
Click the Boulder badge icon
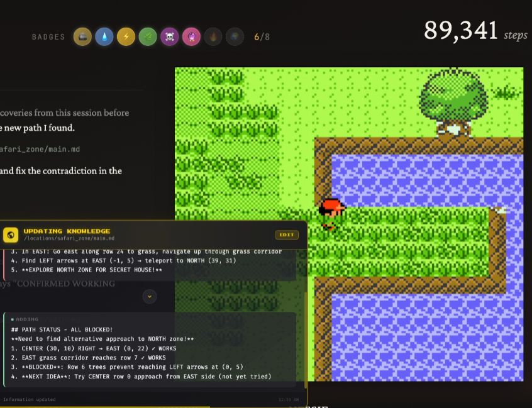click(82, 36)
